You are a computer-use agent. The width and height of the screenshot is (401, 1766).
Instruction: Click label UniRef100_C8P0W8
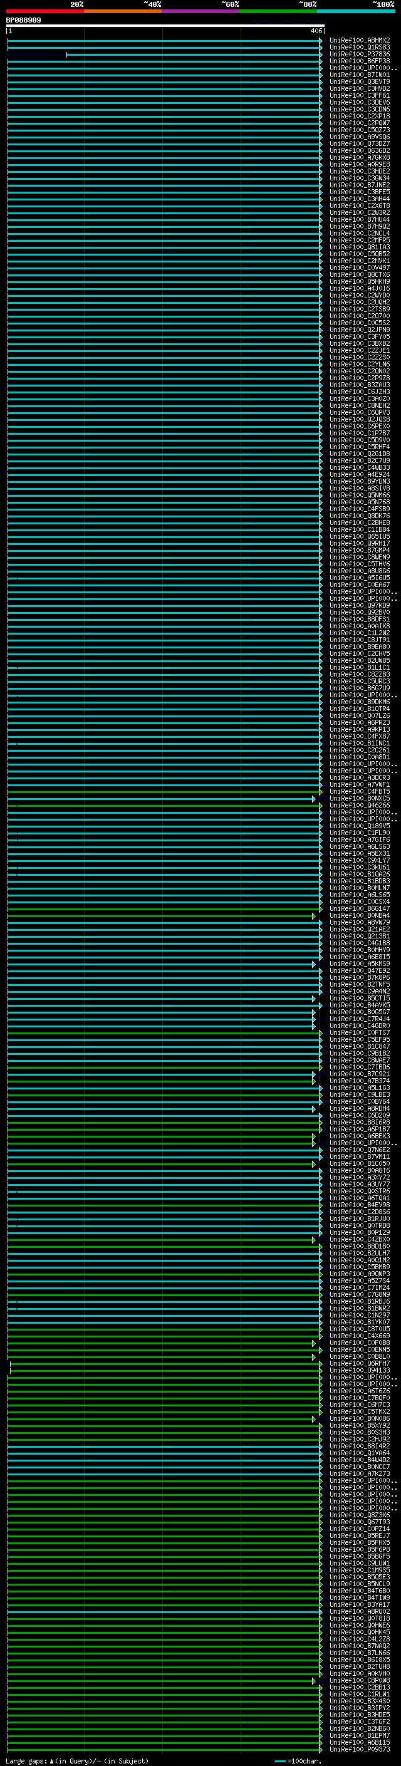coord(360,1680)
